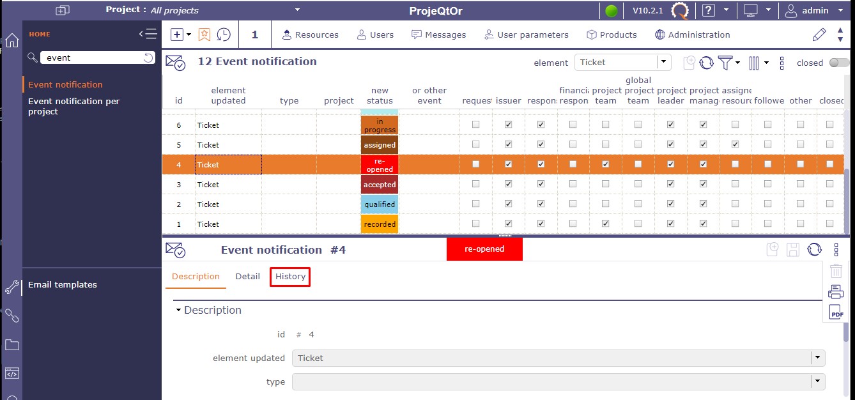Open extra list options three-squares icon

pos(782,63)
